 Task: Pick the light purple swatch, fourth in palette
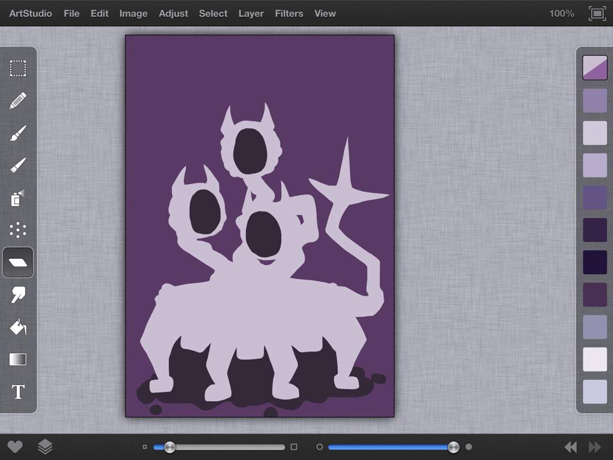click(594, 165)
